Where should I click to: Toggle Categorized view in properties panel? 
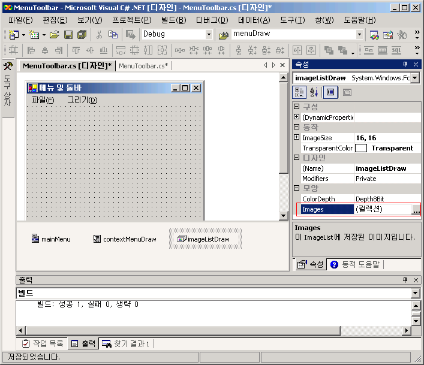tap(299, 92)
